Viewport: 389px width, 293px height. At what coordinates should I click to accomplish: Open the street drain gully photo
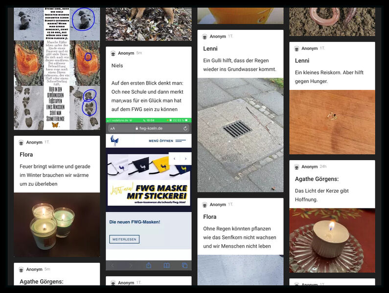[x=240, y=135]
